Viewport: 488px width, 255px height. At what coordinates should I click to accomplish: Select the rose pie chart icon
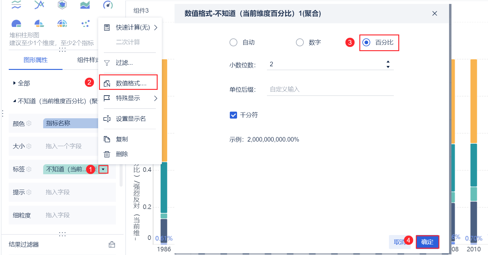coord(39,23)
